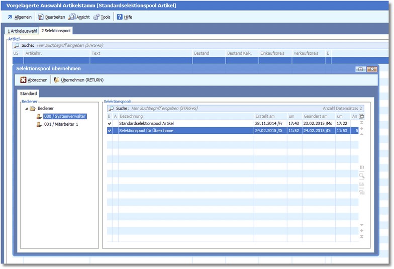Select 000 / Systemverwalter in tree
Screen dimensions: 394x269
click(x=65, y=116)
